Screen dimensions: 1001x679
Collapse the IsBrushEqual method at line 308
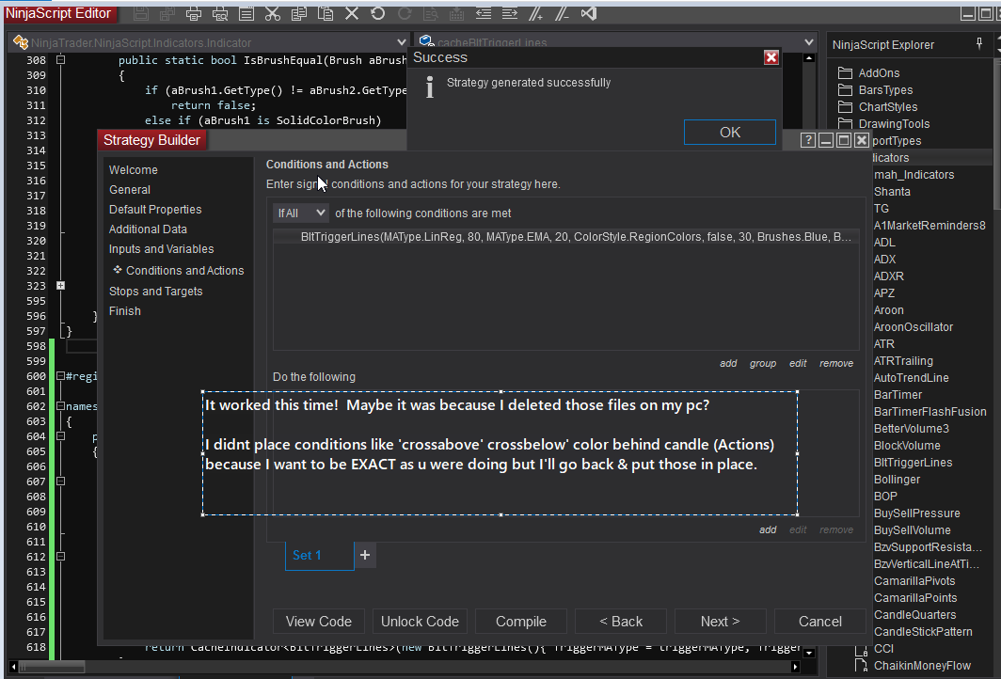coord(60,60)
